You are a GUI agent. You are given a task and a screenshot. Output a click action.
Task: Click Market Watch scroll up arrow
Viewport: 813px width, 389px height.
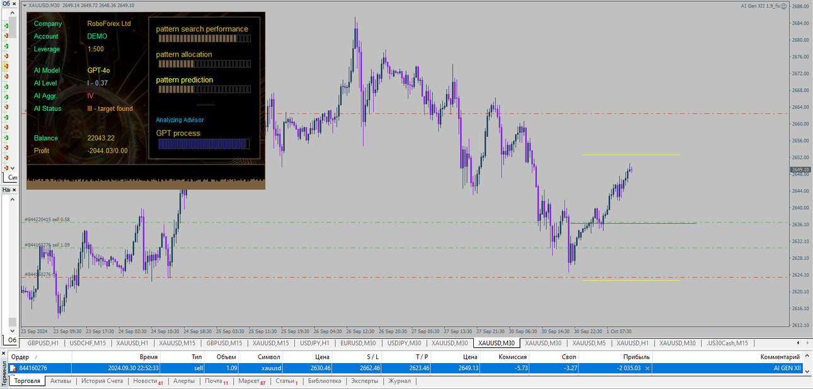(x=11, y=14)
